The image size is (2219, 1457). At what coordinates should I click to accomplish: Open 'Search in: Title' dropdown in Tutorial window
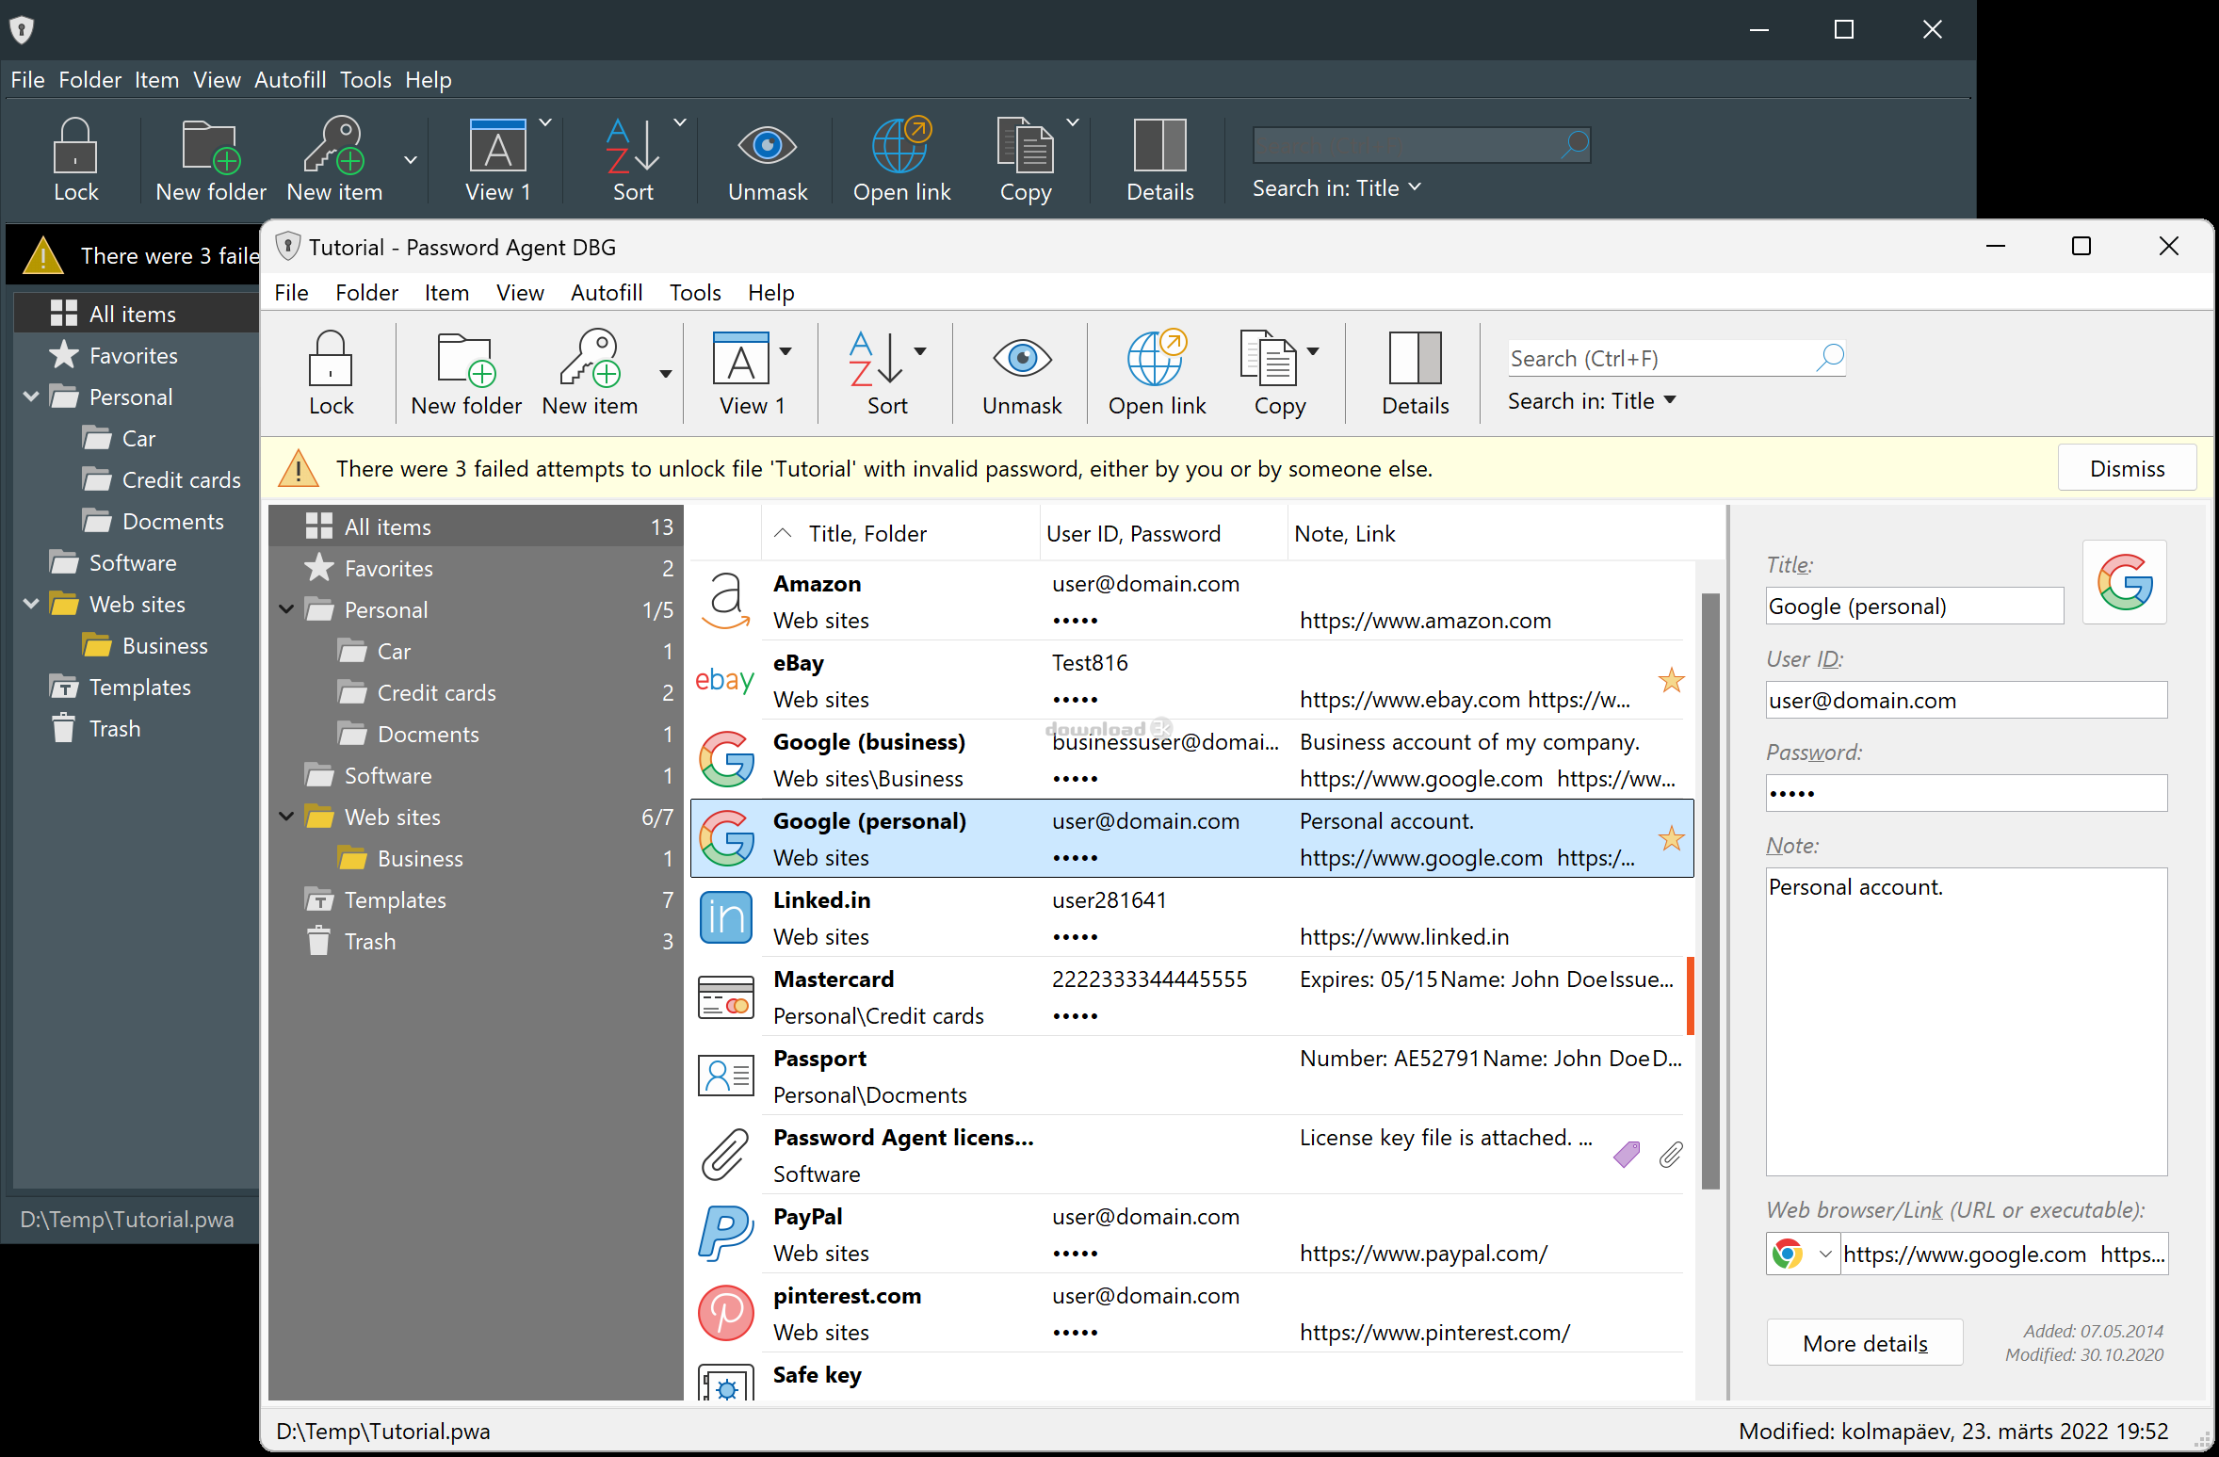(1592, 401)
